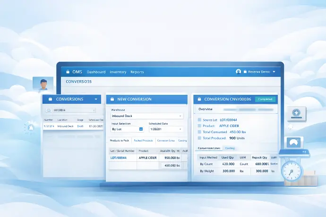
Task: Click the floating user portrait tile
Action: point(43,83)
